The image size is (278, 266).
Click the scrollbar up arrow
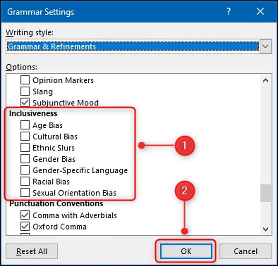265,80
